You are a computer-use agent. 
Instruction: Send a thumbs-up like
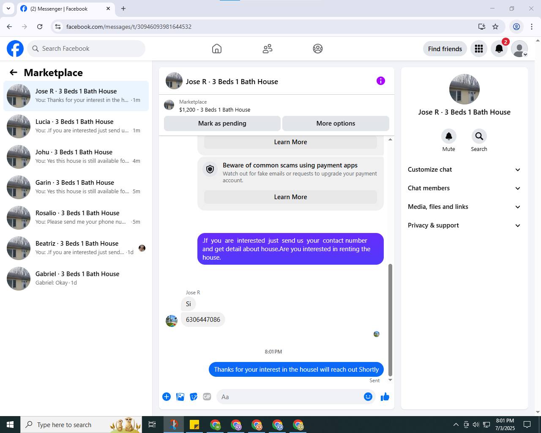(x=385, y=397)
